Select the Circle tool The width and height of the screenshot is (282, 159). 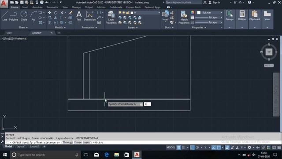click(x=24, y=16)
